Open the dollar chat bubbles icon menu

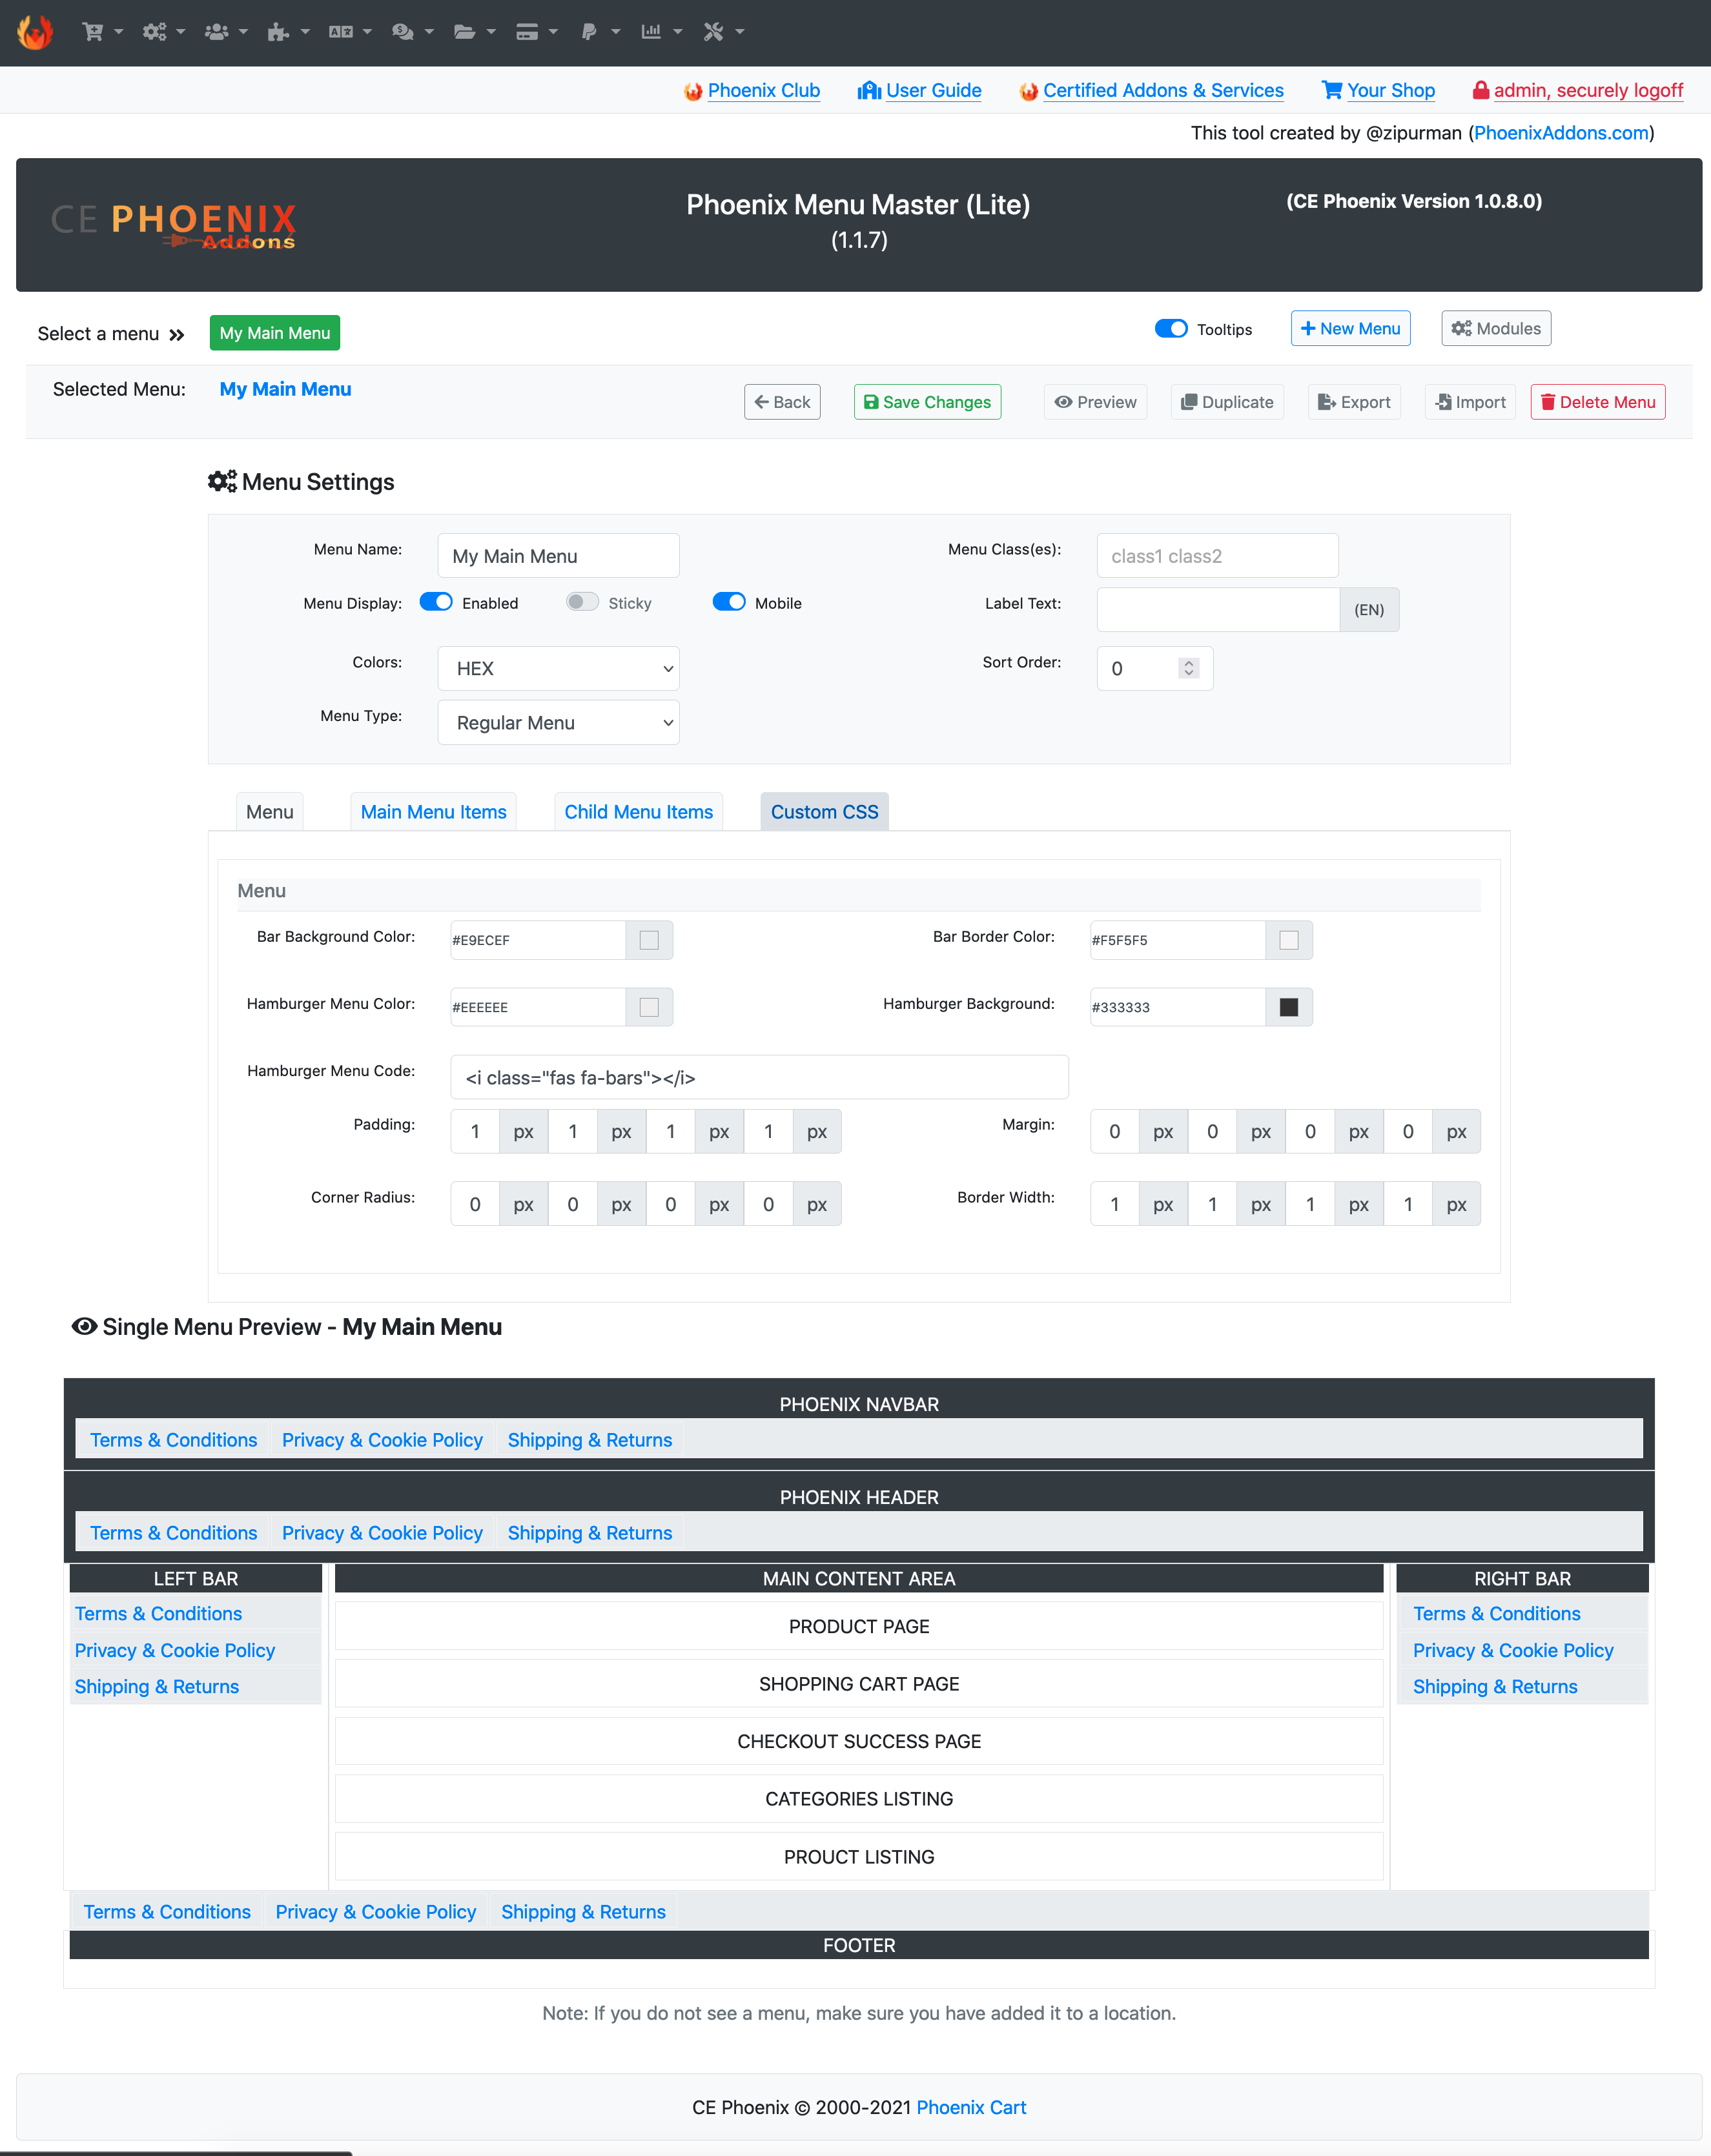click(x=412, y=32)
